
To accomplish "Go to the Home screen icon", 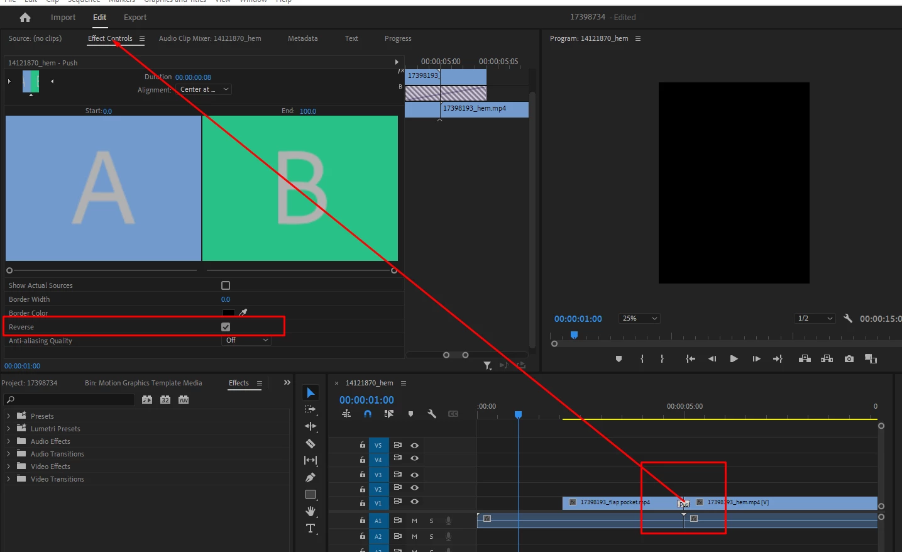I will click(x=25, y=18).
